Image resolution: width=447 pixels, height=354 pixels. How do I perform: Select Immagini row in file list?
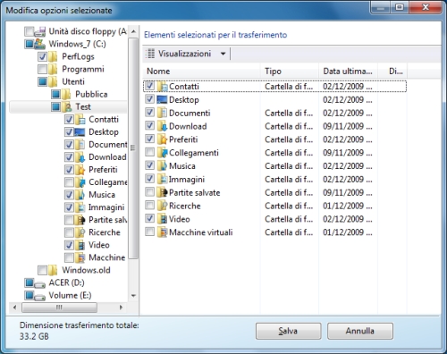point(274,179)
